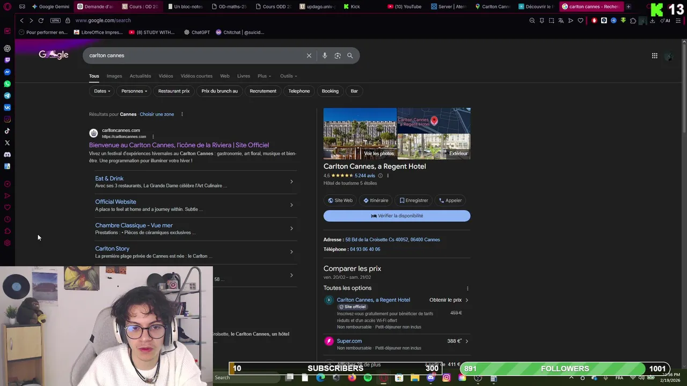This screenshot has width=687, height=386.
Task: Clear the search box with the X icon
Action: (309, 55)
